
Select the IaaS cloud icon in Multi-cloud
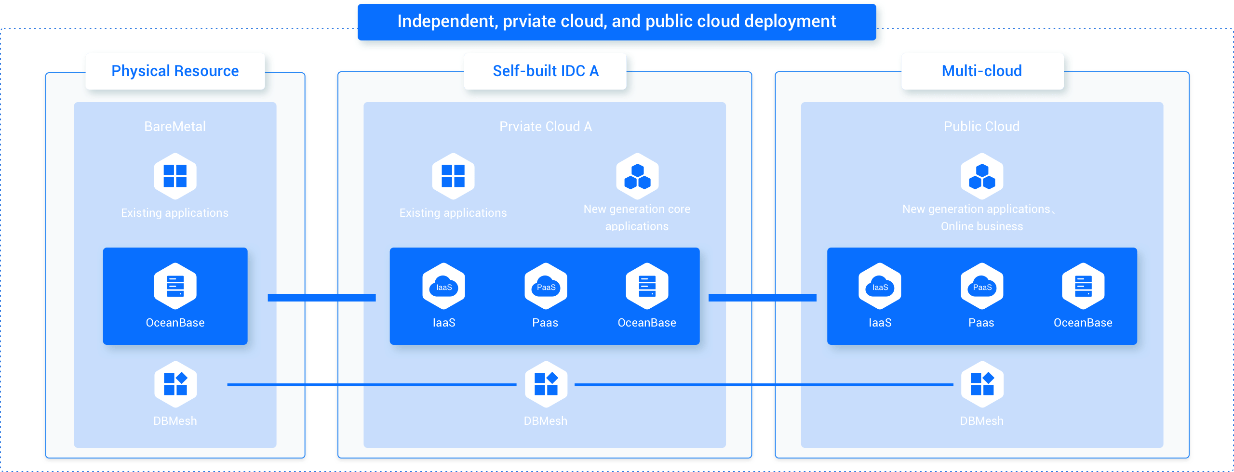point(880,286)
